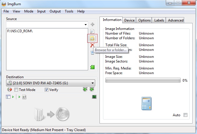This screenshot has width=197, height=134.
Task: Click the large Build folder-to-disc button
Action: click(x=51, y=114)
